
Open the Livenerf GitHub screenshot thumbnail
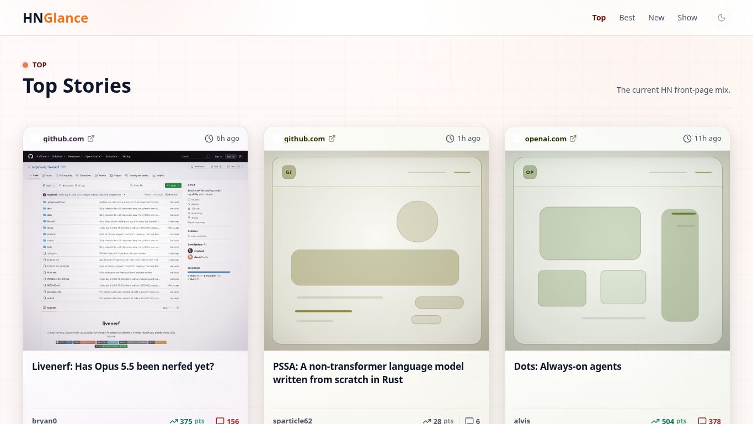[136, 251]
